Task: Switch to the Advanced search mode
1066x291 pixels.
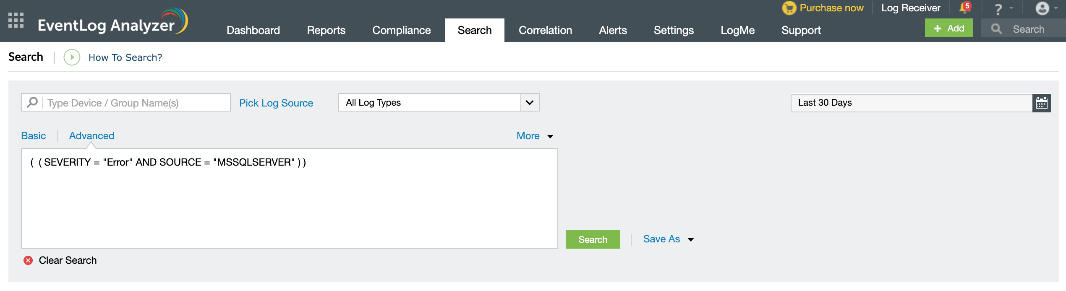Action: pos(91,136)
